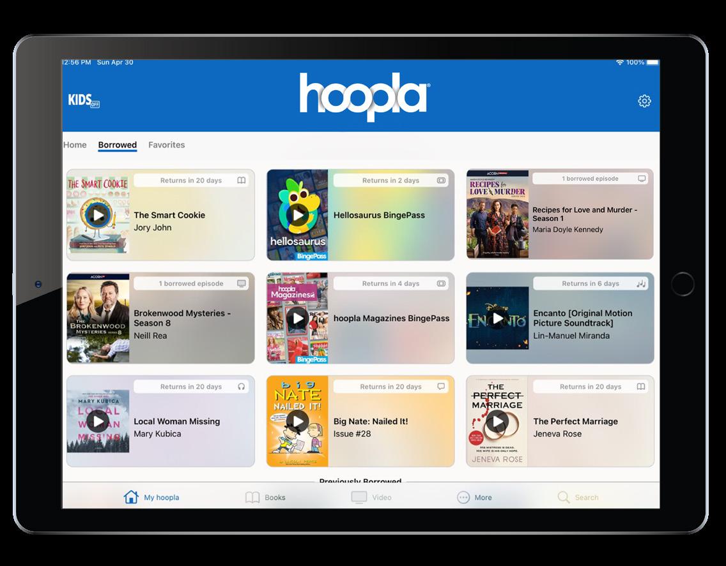726x566 pixels.
Task: Click the comic bubble icon on Big Nate card
Action: click(441, 386)
